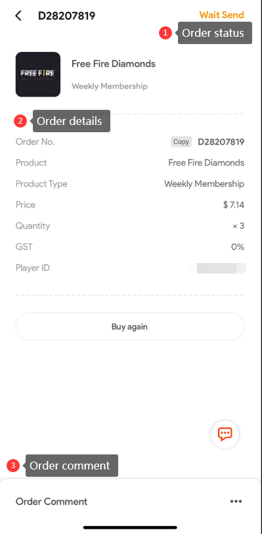This screenshot has height=534, width=262.
Task: Click the D28207819 title in header
Action: pyautogui.click(x=67, y=16)
